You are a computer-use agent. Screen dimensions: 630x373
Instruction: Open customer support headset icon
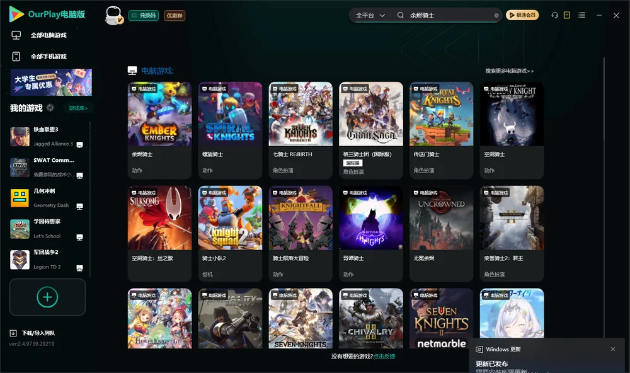(x=555, y=15)
